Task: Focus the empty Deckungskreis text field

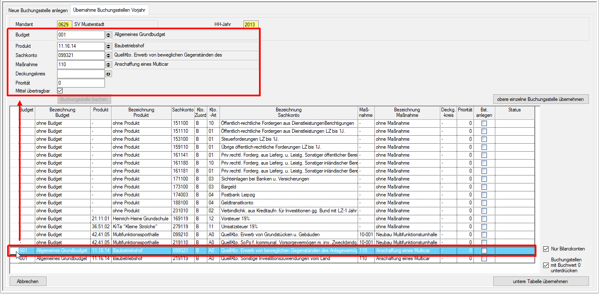Action: point(81,74)
